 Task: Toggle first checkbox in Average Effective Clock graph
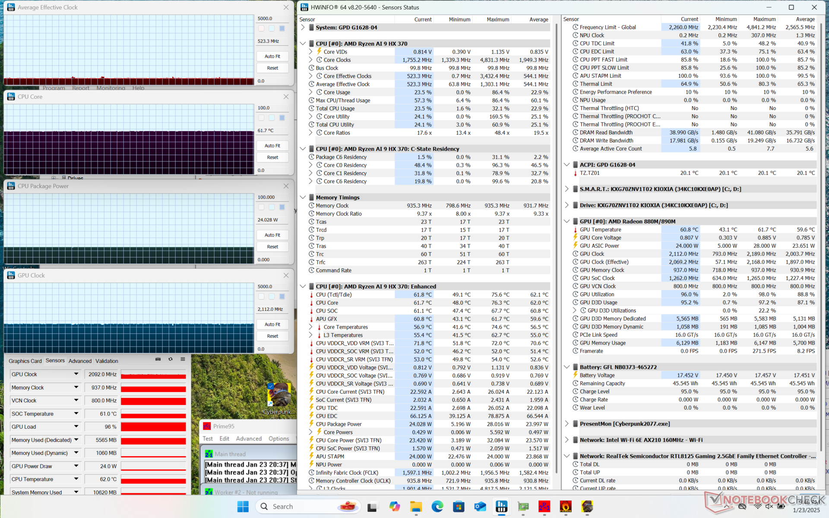[261, 28]
